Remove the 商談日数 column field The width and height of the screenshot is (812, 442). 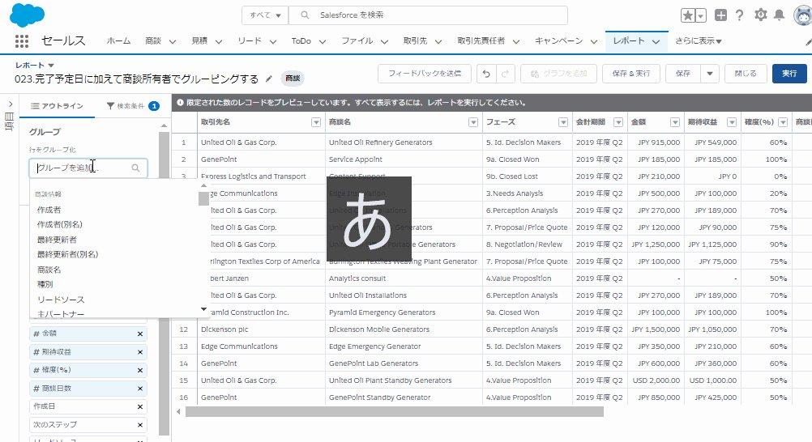[140, 389]
